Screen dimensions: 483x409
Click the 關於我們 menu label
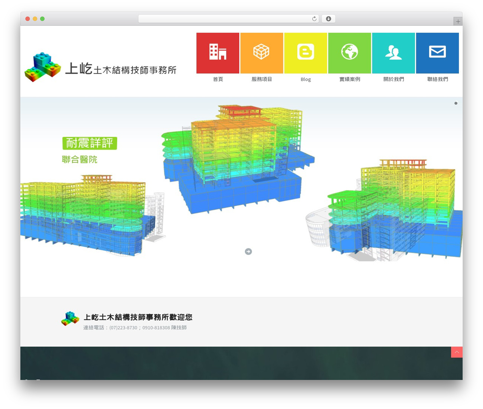394,79
